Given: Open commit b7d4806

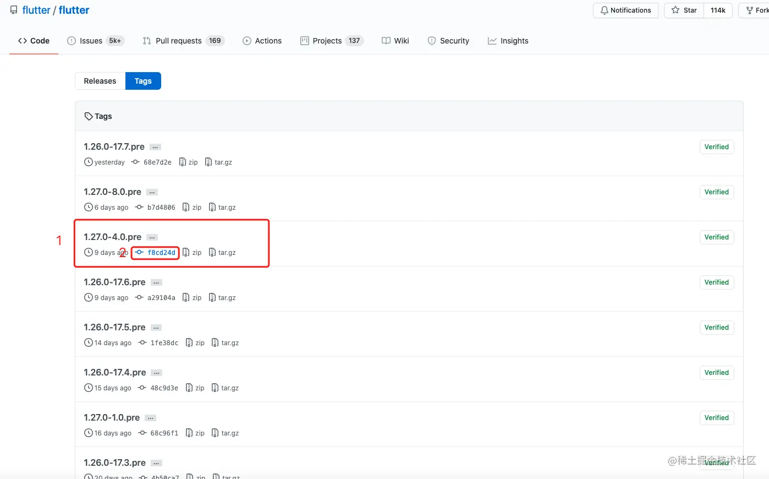Looking at the screenshot, I should coord(155,208).
